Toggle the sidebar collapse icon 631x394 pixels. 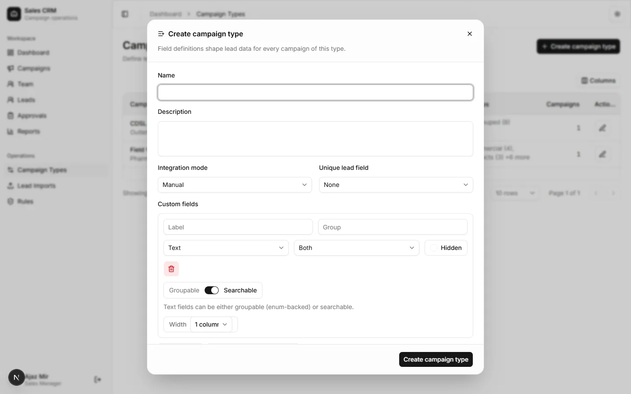coord(125,14)
